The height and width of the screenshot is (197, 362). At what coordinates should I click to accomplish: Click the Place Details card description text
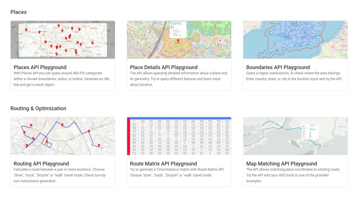pos(178,79)
